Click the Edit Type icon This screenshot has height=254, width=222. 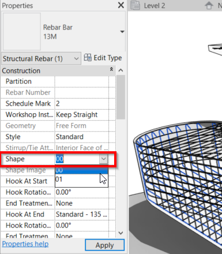point(88,58)
